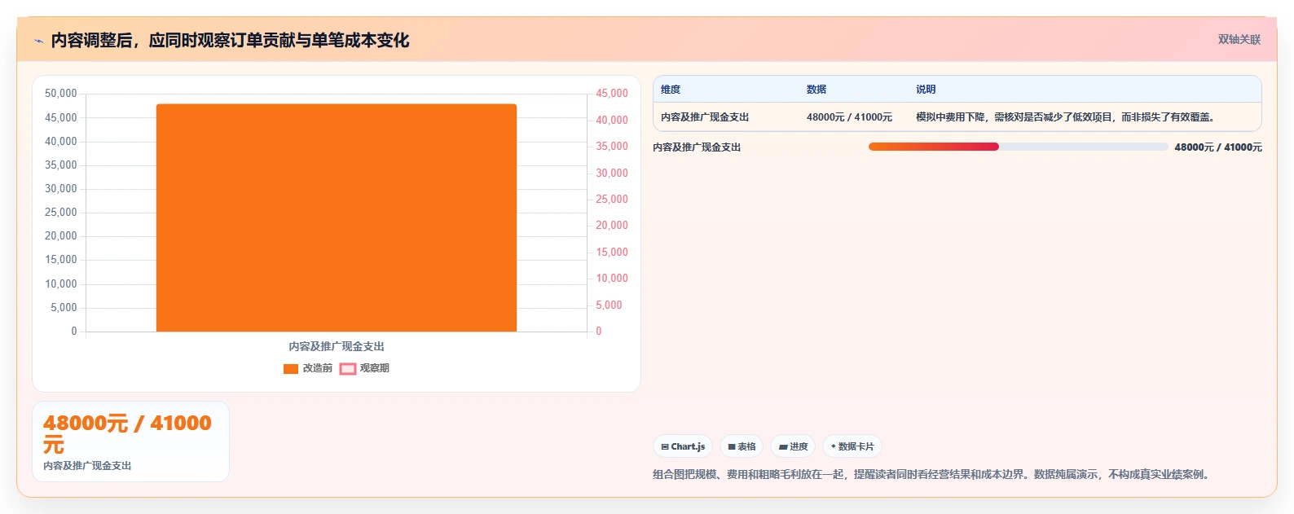This screenshot has height=514, width=1294.
Task: Click the 观察期 pink legend swatch
Action: tap(348, 369)
